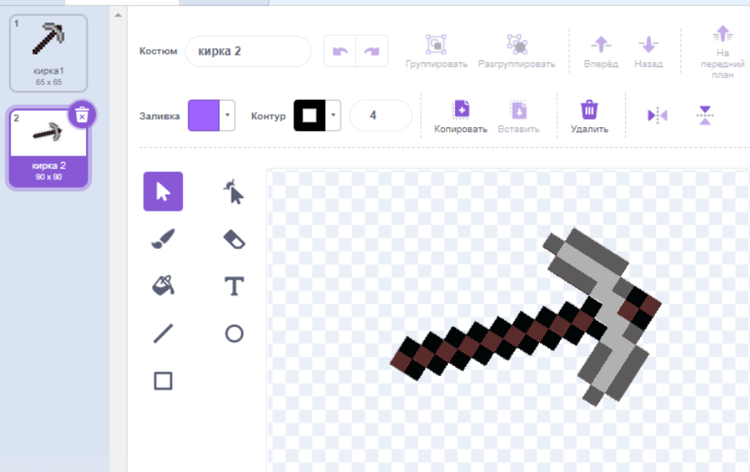Select the Reshape tool
Viewport: 750px width, 472px height.
click(x=234, y=191)
